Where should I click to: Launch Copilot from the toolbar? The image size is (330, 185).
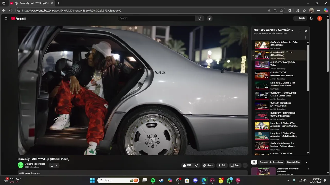[326, 11]
